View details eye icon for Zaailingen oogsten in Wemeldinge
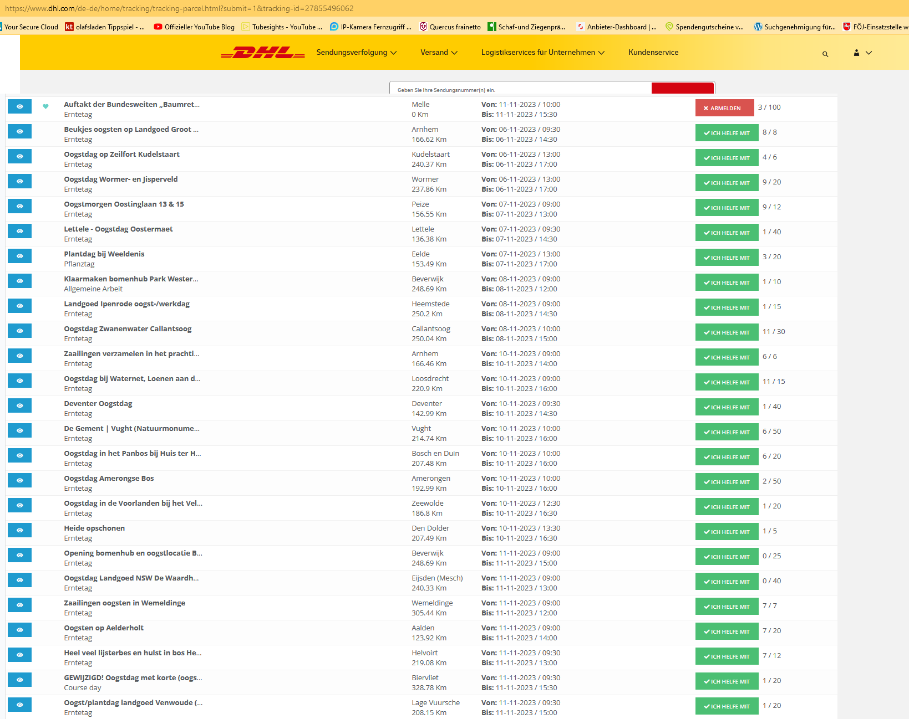Screen dimensions: 909x719 coord(19,605)
